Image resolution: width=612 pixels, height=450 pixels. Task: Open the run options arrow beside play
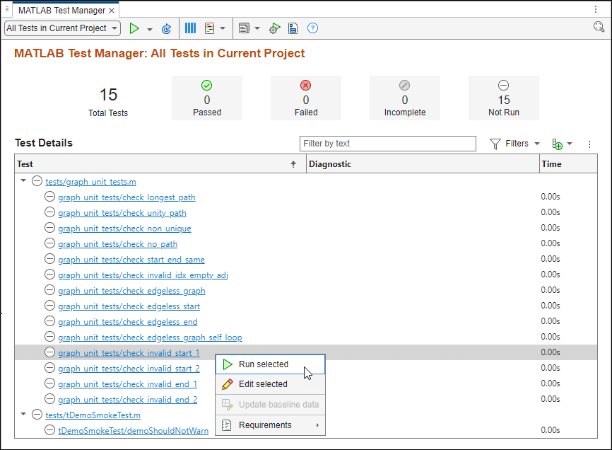pyautogui.click(x=150, y=29)
